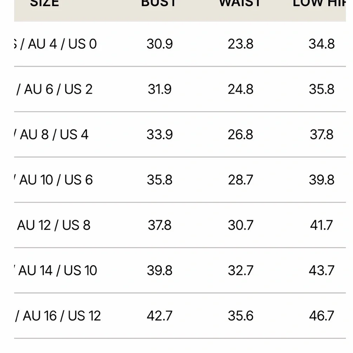The image size is (353, 353).
Task: Click the 46.7 low hip measurement
Action: pos(322,316)
